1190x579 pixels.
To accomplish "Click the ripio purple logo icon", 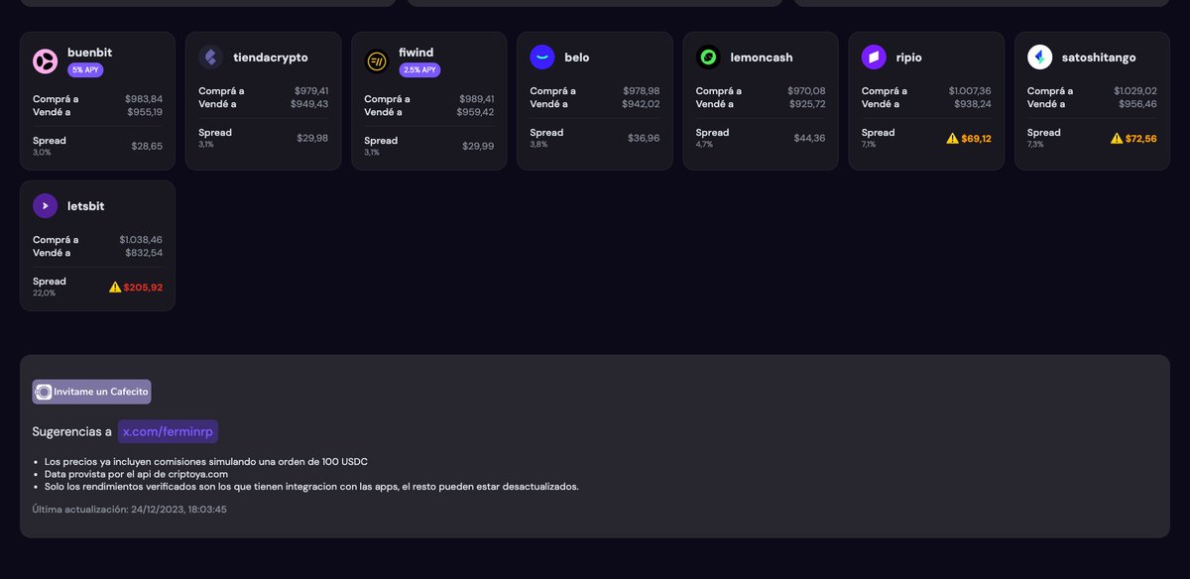I will click(x=874, y=58).
